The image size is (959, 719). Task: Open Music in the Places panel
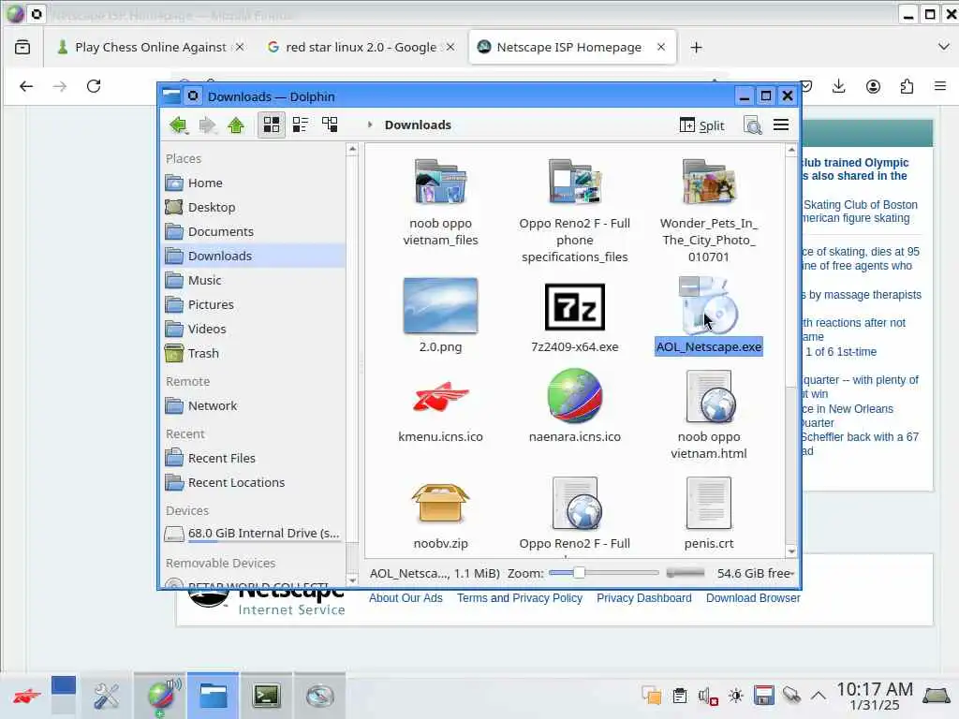pos(255,280)
